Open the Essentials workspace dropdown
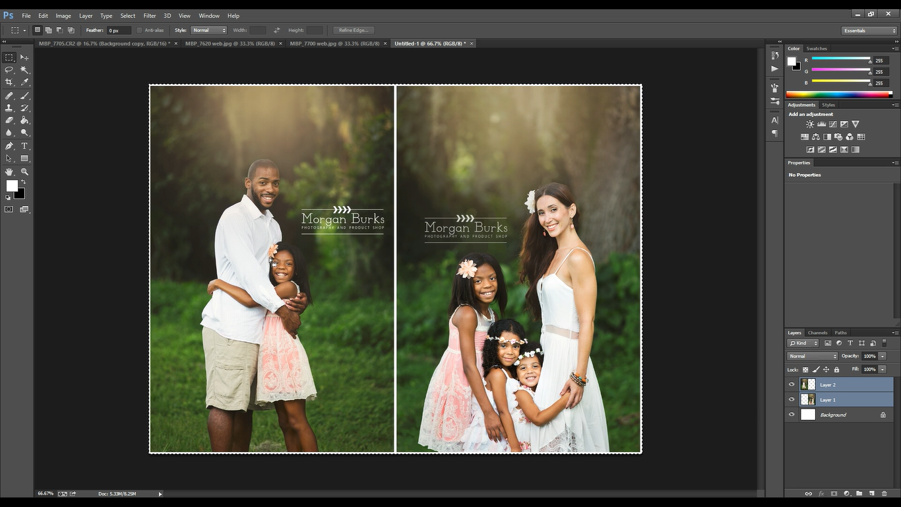 pyautogui.click(x=869, y=30)
